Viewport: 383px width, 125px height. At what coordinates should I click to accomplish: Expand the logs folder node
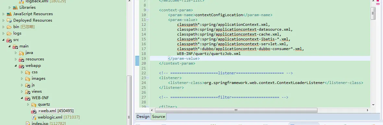pyautogui.click(x=4, y=33)
